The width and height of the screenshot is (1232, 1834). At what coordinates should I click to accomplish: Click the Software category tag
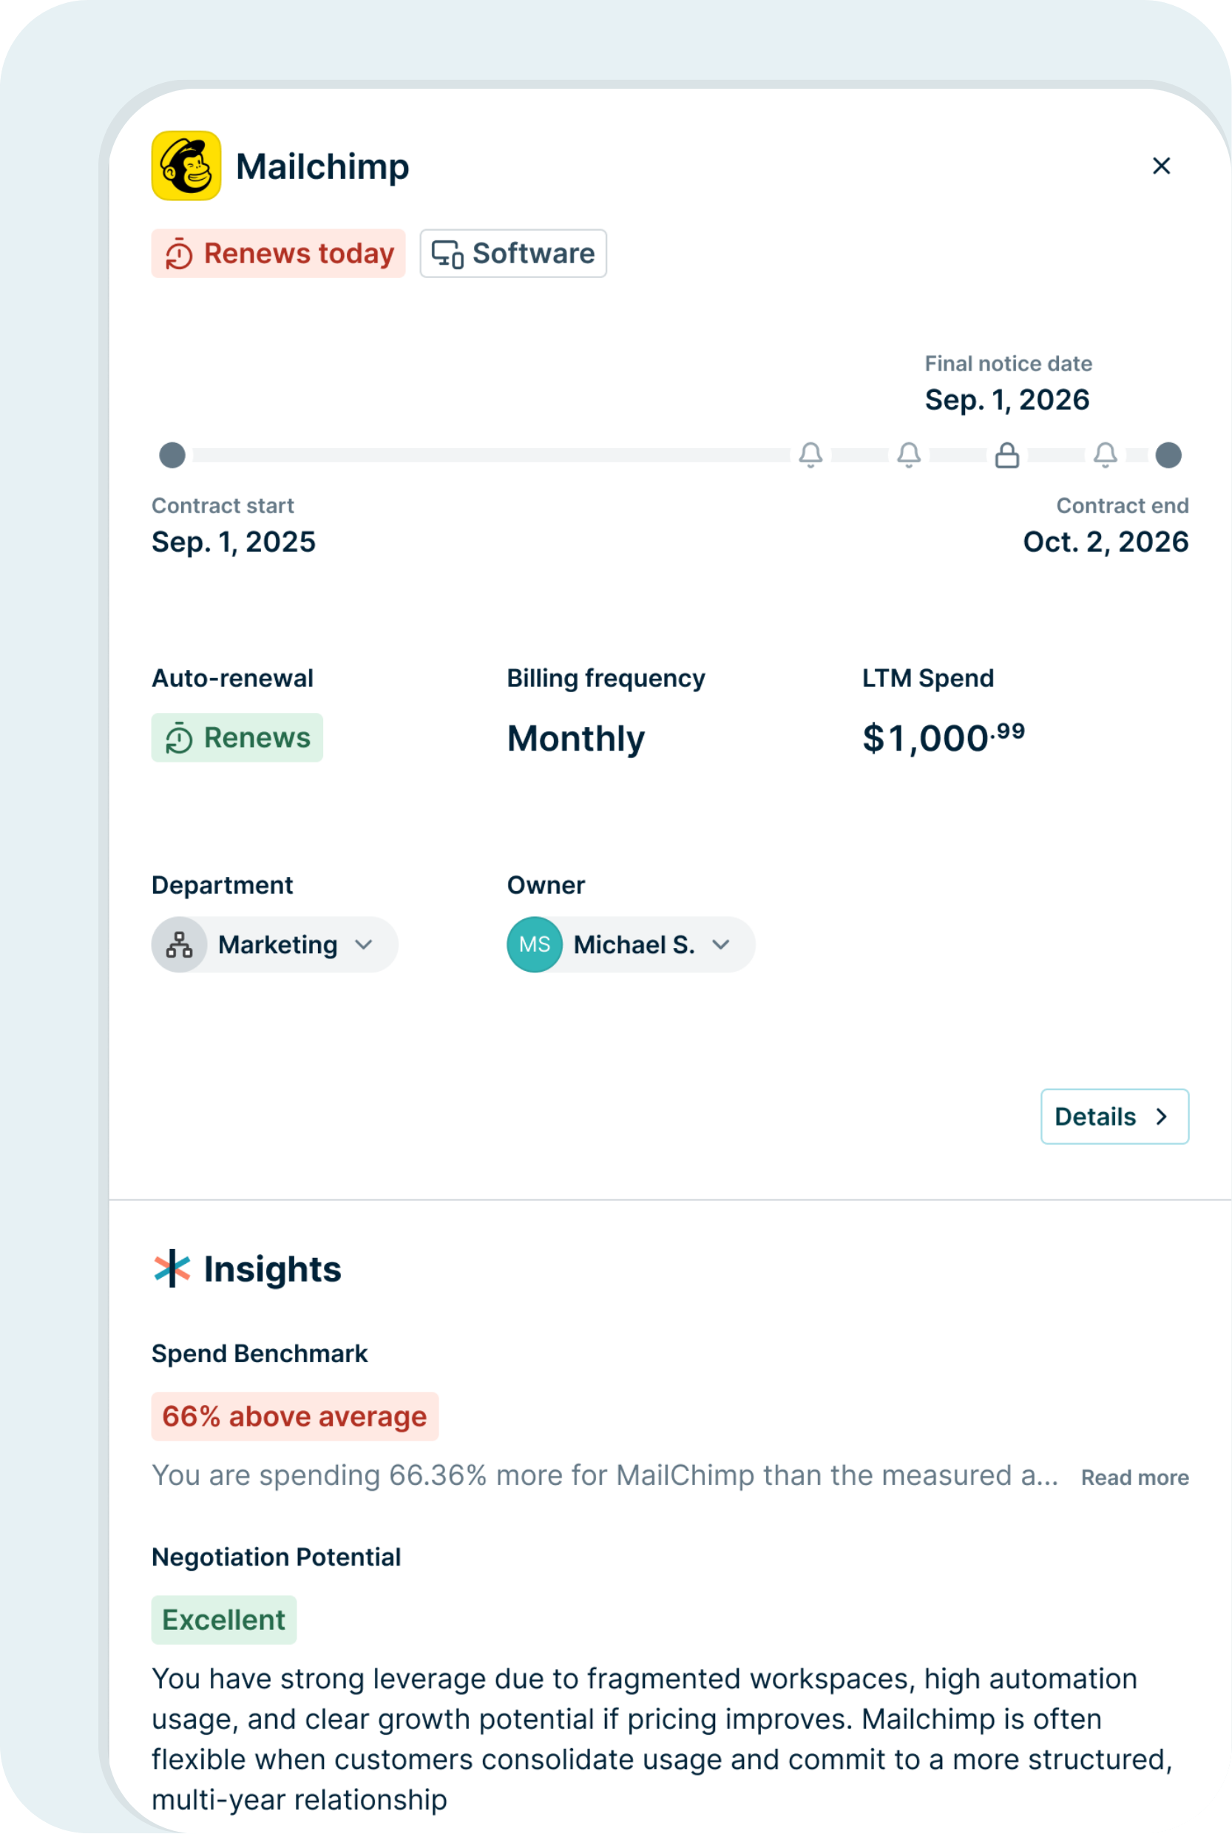(513, 254)
